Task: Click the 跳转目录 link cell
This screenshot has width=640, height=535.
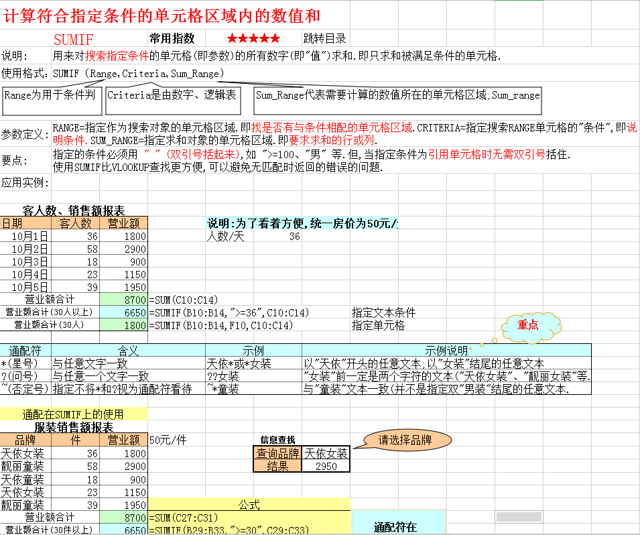Action: 325,38
